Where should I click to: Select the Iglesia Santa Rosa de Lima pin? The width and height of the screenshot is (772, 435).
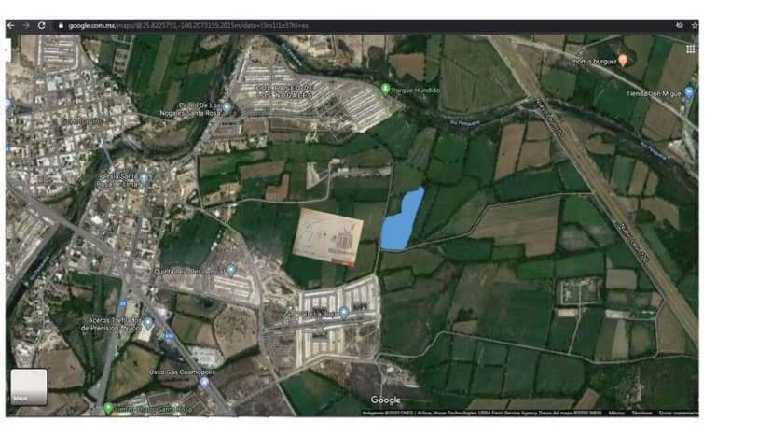point(144,179)
